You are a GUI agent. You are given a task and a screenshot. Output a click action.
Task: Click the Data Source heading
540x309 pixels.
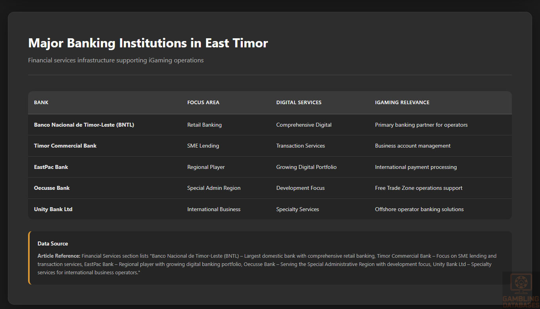click(53, 243)
